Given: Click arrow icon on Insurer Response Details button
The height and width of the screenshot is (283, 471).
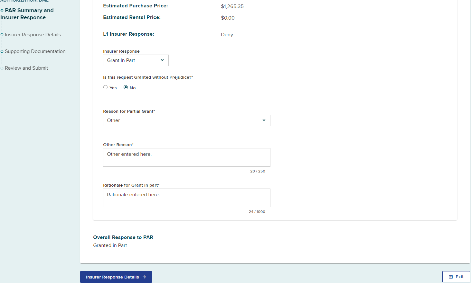Looking at the screenshot, I should 144,277.
